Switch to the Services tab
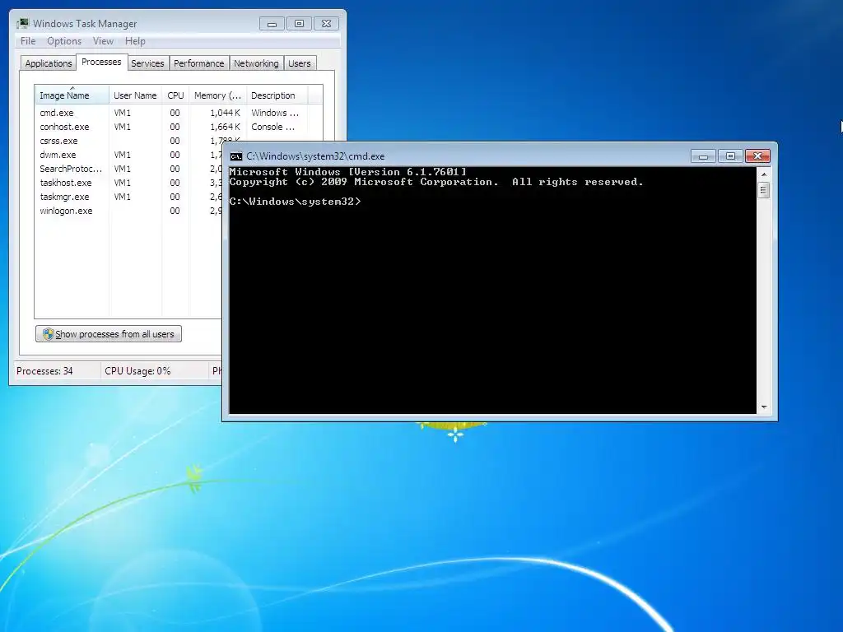The width and height of the screenshot is (843, 632). coord(147,63)
